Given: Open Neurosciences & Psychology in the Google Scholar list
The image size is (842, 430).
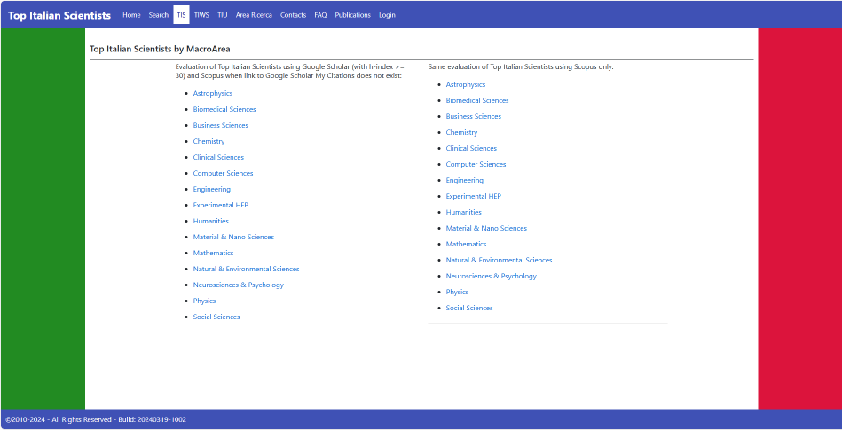Looking at the screenshot, I should (x=239, y=285).
